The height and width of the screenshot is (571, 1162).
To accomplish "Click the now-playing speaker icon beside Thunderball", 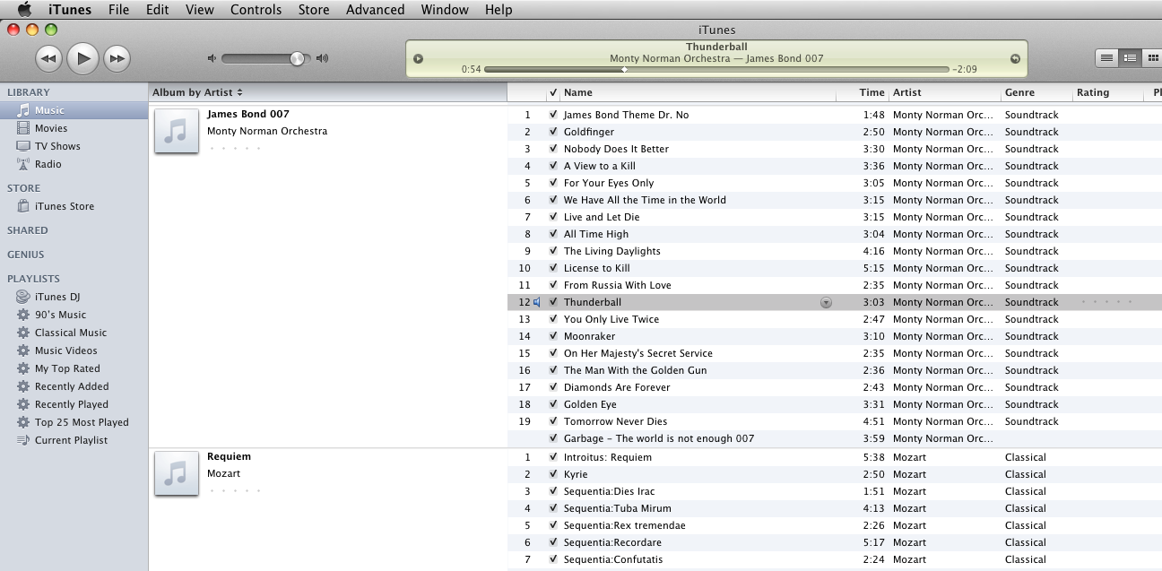I will tap(537, 302).
